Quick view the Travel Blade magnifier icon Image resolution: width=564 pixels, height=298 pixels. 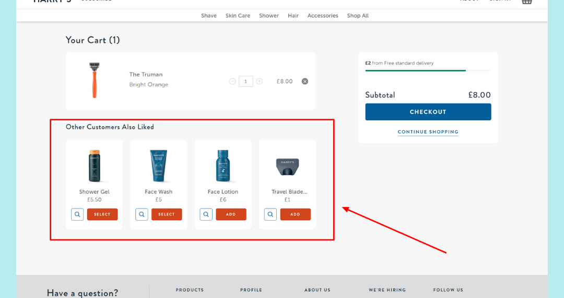[x=271, y=214]
